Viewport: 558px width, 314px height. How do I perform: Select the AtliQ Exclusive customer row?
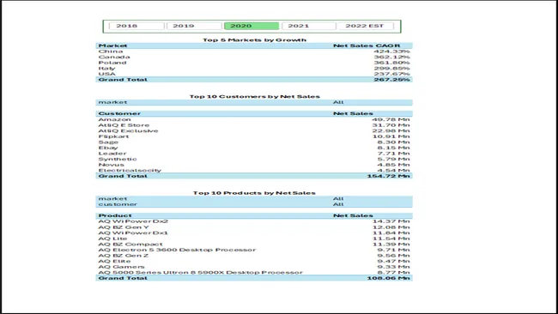pos(254,131)
